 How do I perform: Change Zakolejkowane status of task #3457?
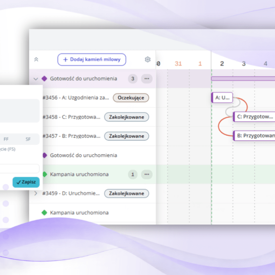pos(126,136)
